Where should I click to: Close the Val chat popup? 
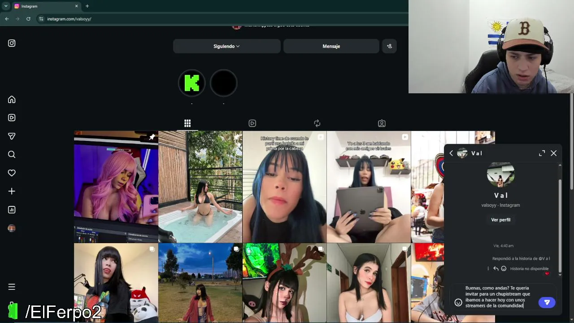tap(554, 153)
